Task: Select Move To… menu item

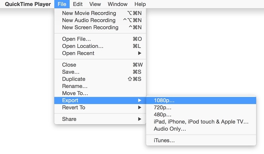Action: 75,94
